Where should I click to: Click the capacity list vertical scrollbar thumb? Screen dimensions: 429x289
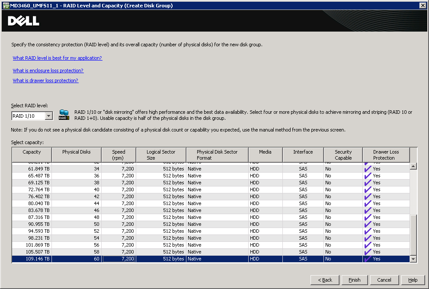click(x=413, y=235)
